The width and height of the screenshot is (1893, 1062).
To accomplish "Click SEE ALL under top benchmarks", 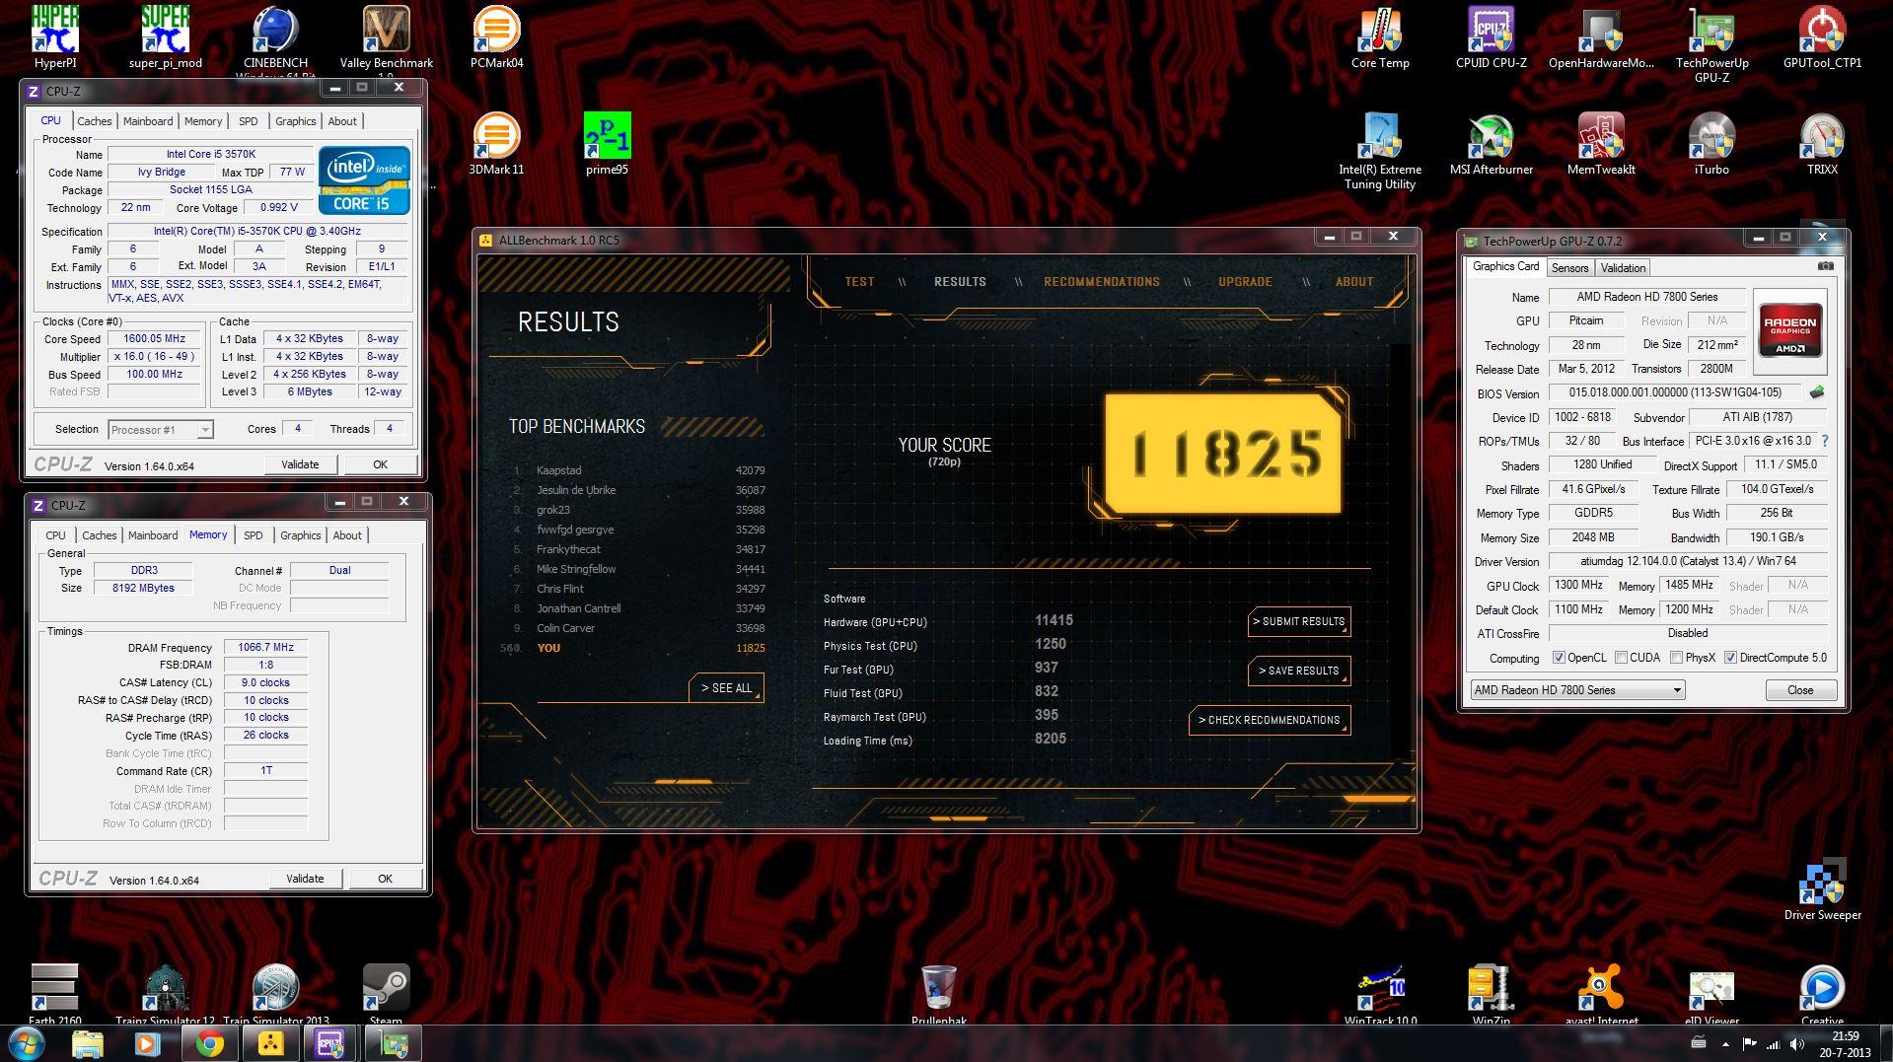I will point(726,688).
